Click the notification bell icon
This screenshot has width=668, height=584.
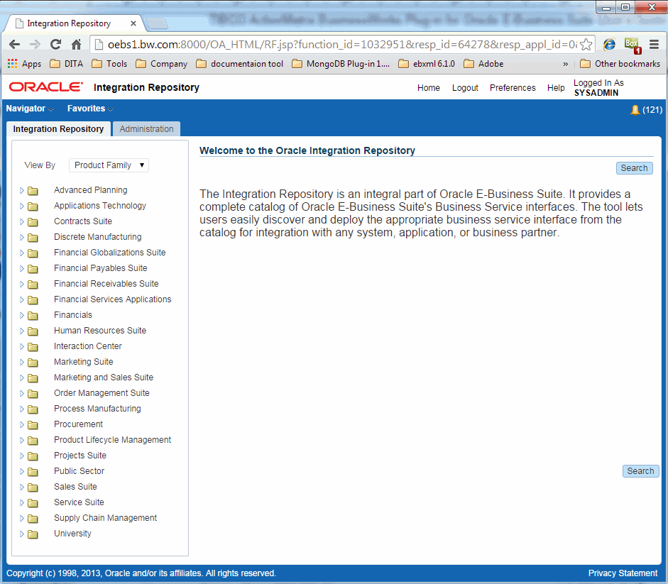(635, 110)
